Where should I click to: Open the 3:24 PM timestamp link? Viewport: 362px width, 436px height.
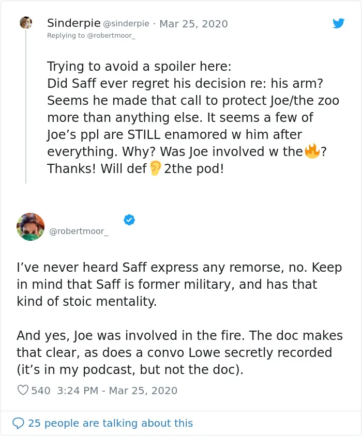coord(117,391)
